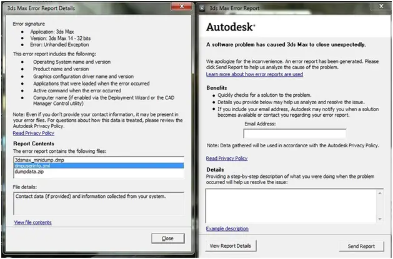Click 'Product name and version' item
Viewport: 393px width, 259px height.
pos(61,69)
